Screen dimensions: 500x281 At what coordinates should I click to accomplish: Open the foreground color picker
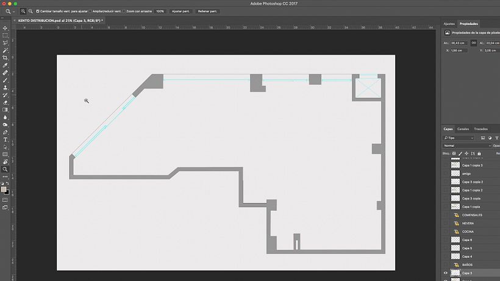coord(4,189)
